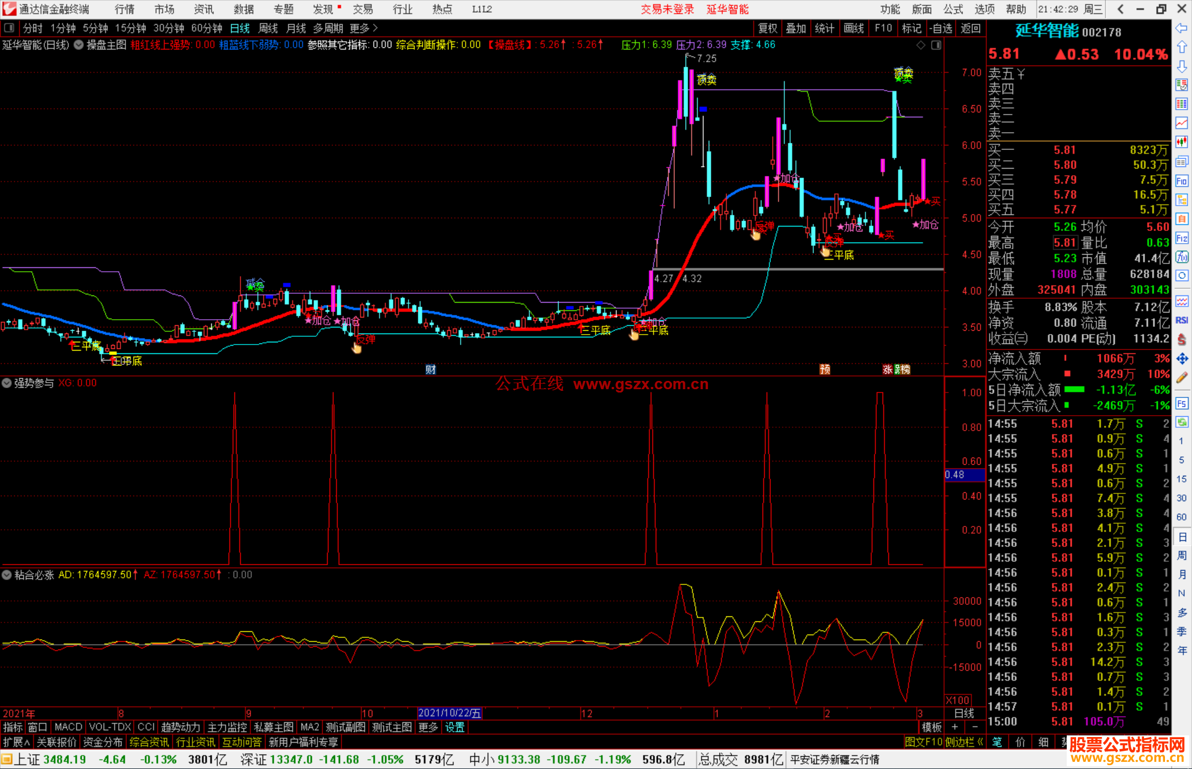Switch to the VOL-TDX indicator tab

(x=110, y=727)
